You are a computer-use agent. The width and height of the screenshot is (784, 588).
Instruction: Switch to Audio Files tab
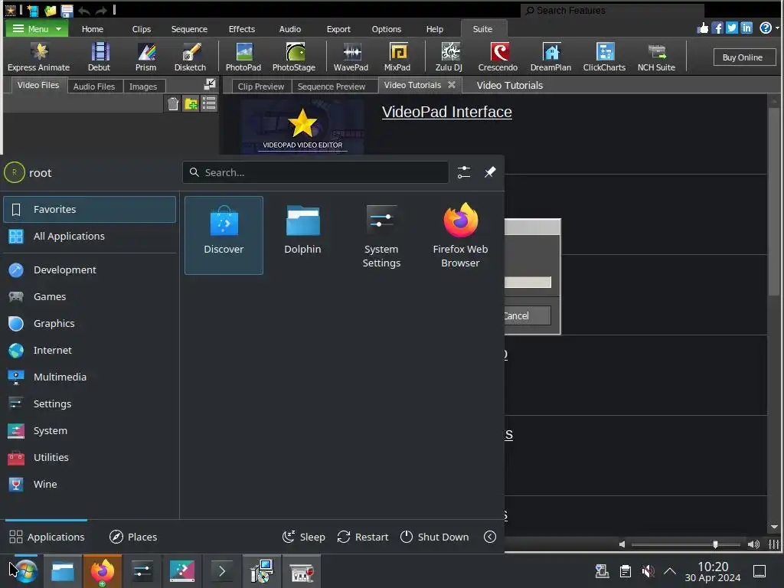(x=94, y=86)
